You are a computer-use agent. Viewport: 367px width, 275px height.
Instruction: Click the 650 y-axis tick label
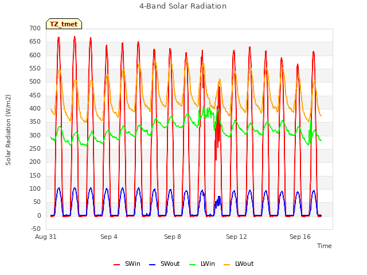(35, 42)
